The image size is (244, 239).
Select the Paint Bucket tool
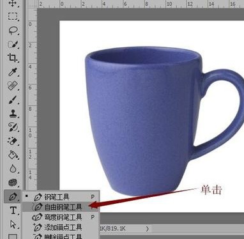click(13, 155)
